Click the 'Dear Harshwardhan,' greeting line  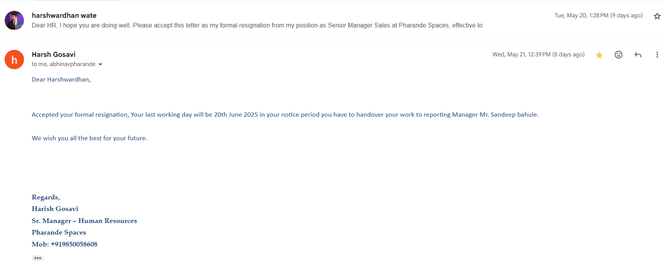pyautogui.click(x=61, y=80)
